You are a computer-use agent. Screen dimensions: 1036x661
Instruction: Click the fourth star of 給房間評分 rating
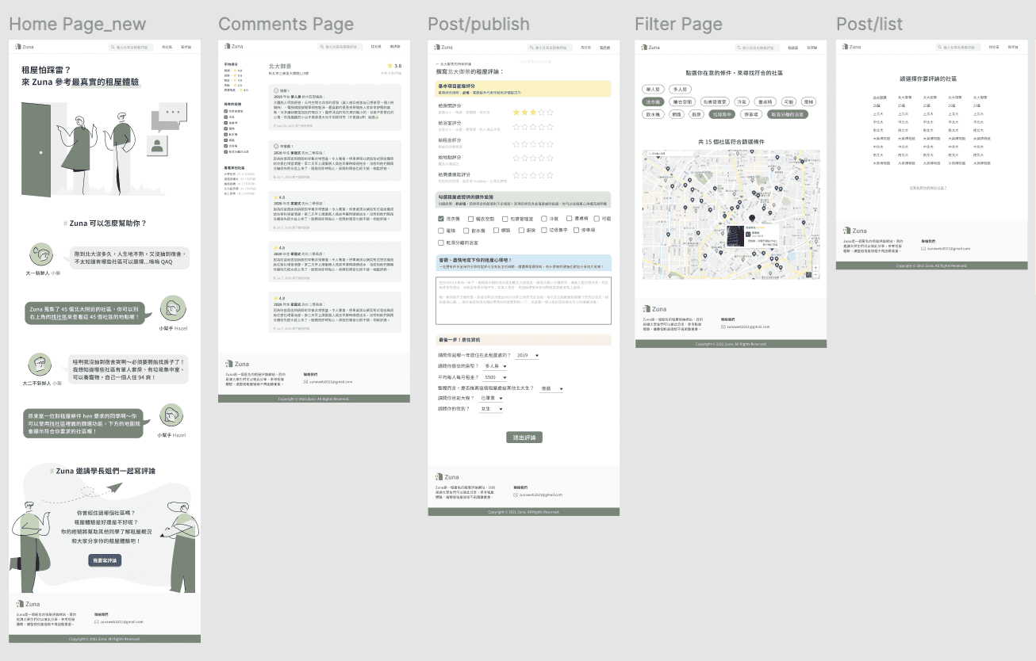[541, 112]
